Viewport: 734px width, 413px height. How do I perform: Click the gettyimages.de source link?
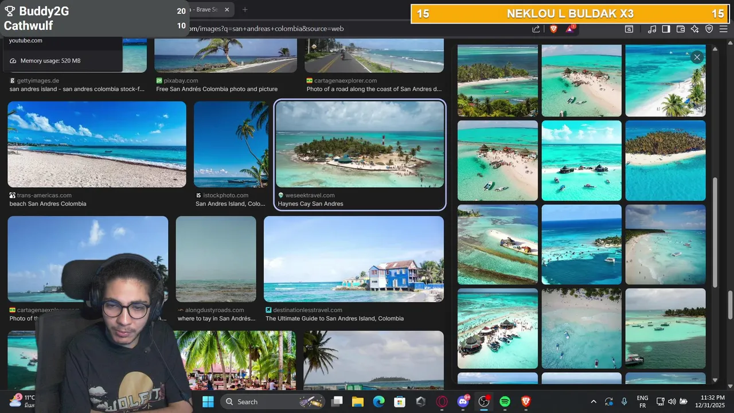38,81
